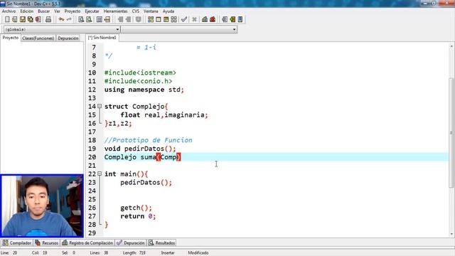Screen dimensions: 455x256
Task: Click the '//Prototipo de Función' comment
Action: pyautogui.click(x=149, y=140)
